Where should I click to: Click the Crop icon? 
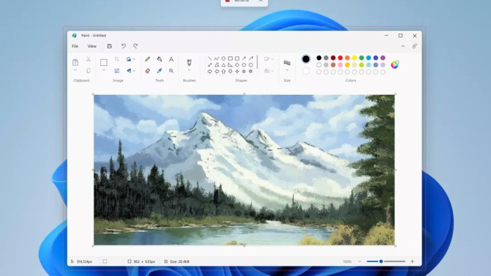coord(117,59)
